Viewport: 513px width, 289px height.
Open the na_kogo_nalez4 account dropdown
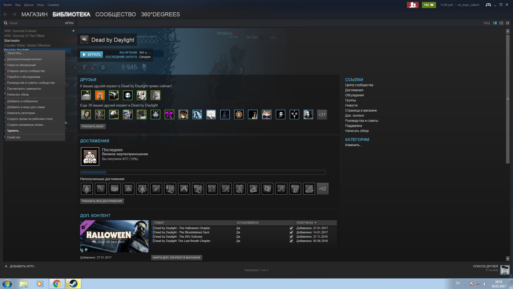coord(468,5)
